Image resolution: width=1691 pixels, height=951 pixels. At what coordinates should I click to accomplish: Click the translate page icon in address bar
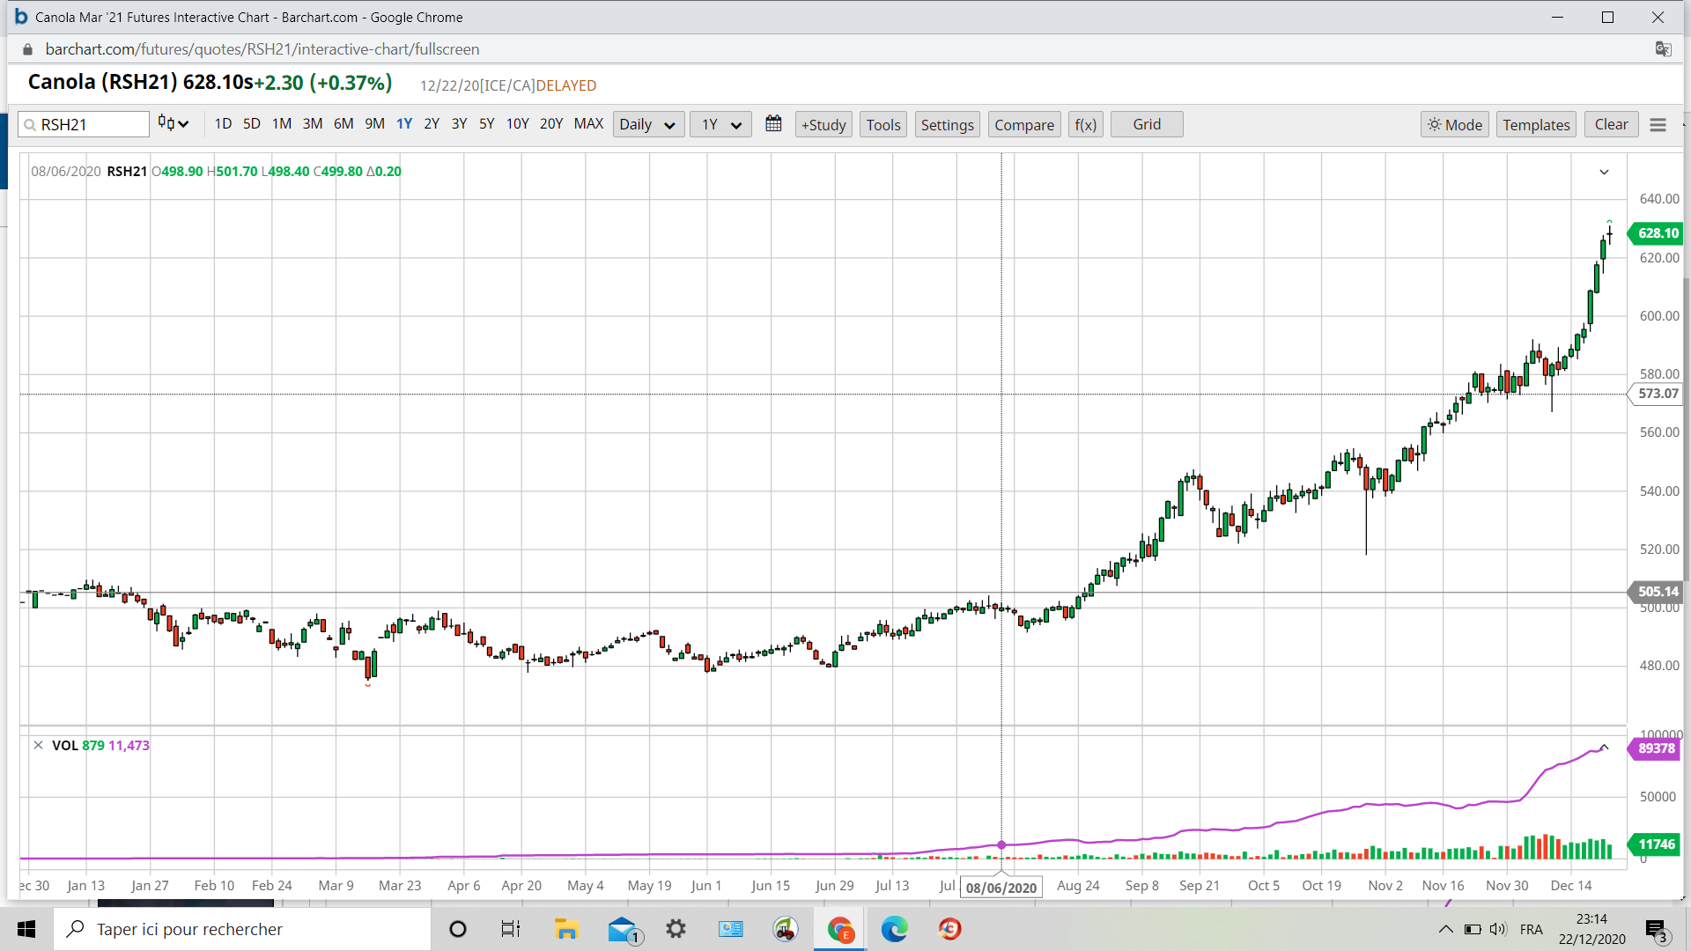pyautogui.click(x=1663, y=49)
